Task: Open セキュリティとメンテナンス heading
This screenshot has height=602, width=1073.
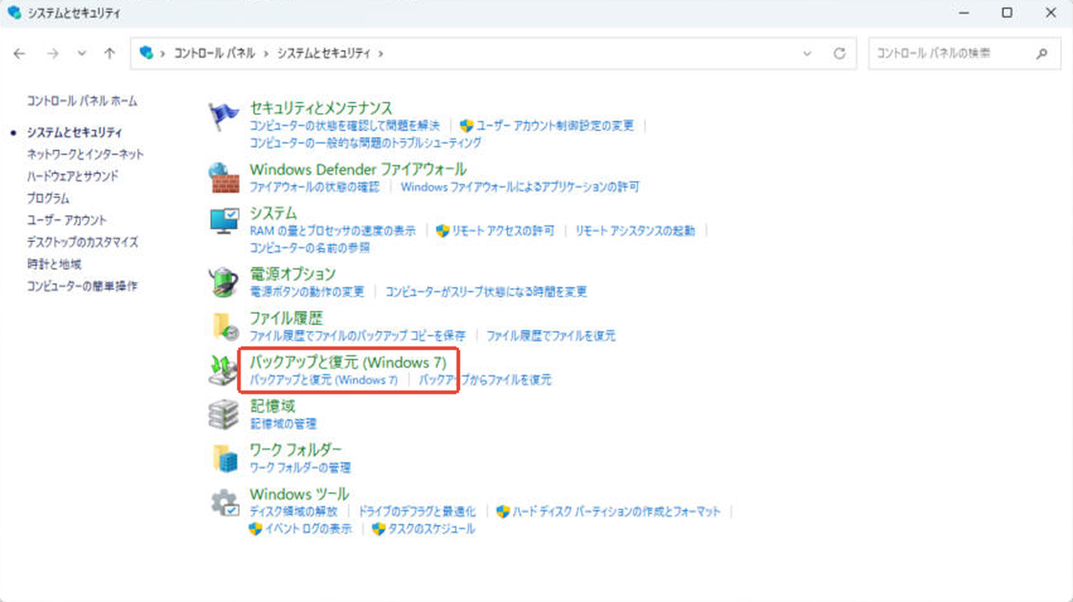Action: [321, 107]
